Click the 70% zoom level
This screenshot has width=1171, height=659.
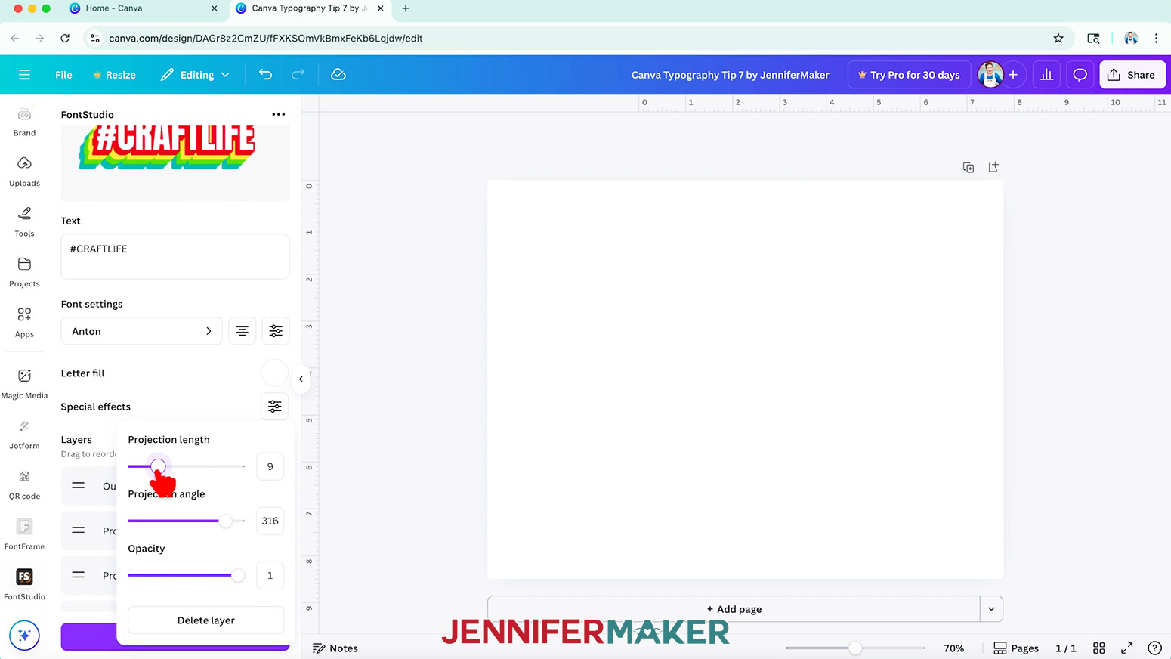tap(953, 648)
